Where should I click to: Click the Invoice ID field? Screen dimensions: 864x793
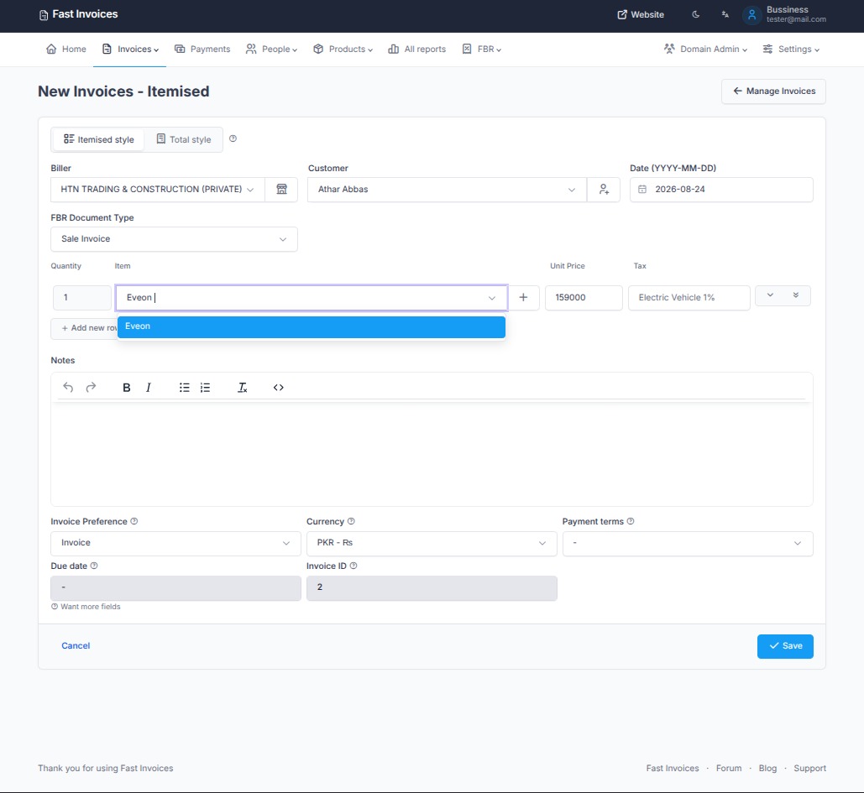(432, 588)
